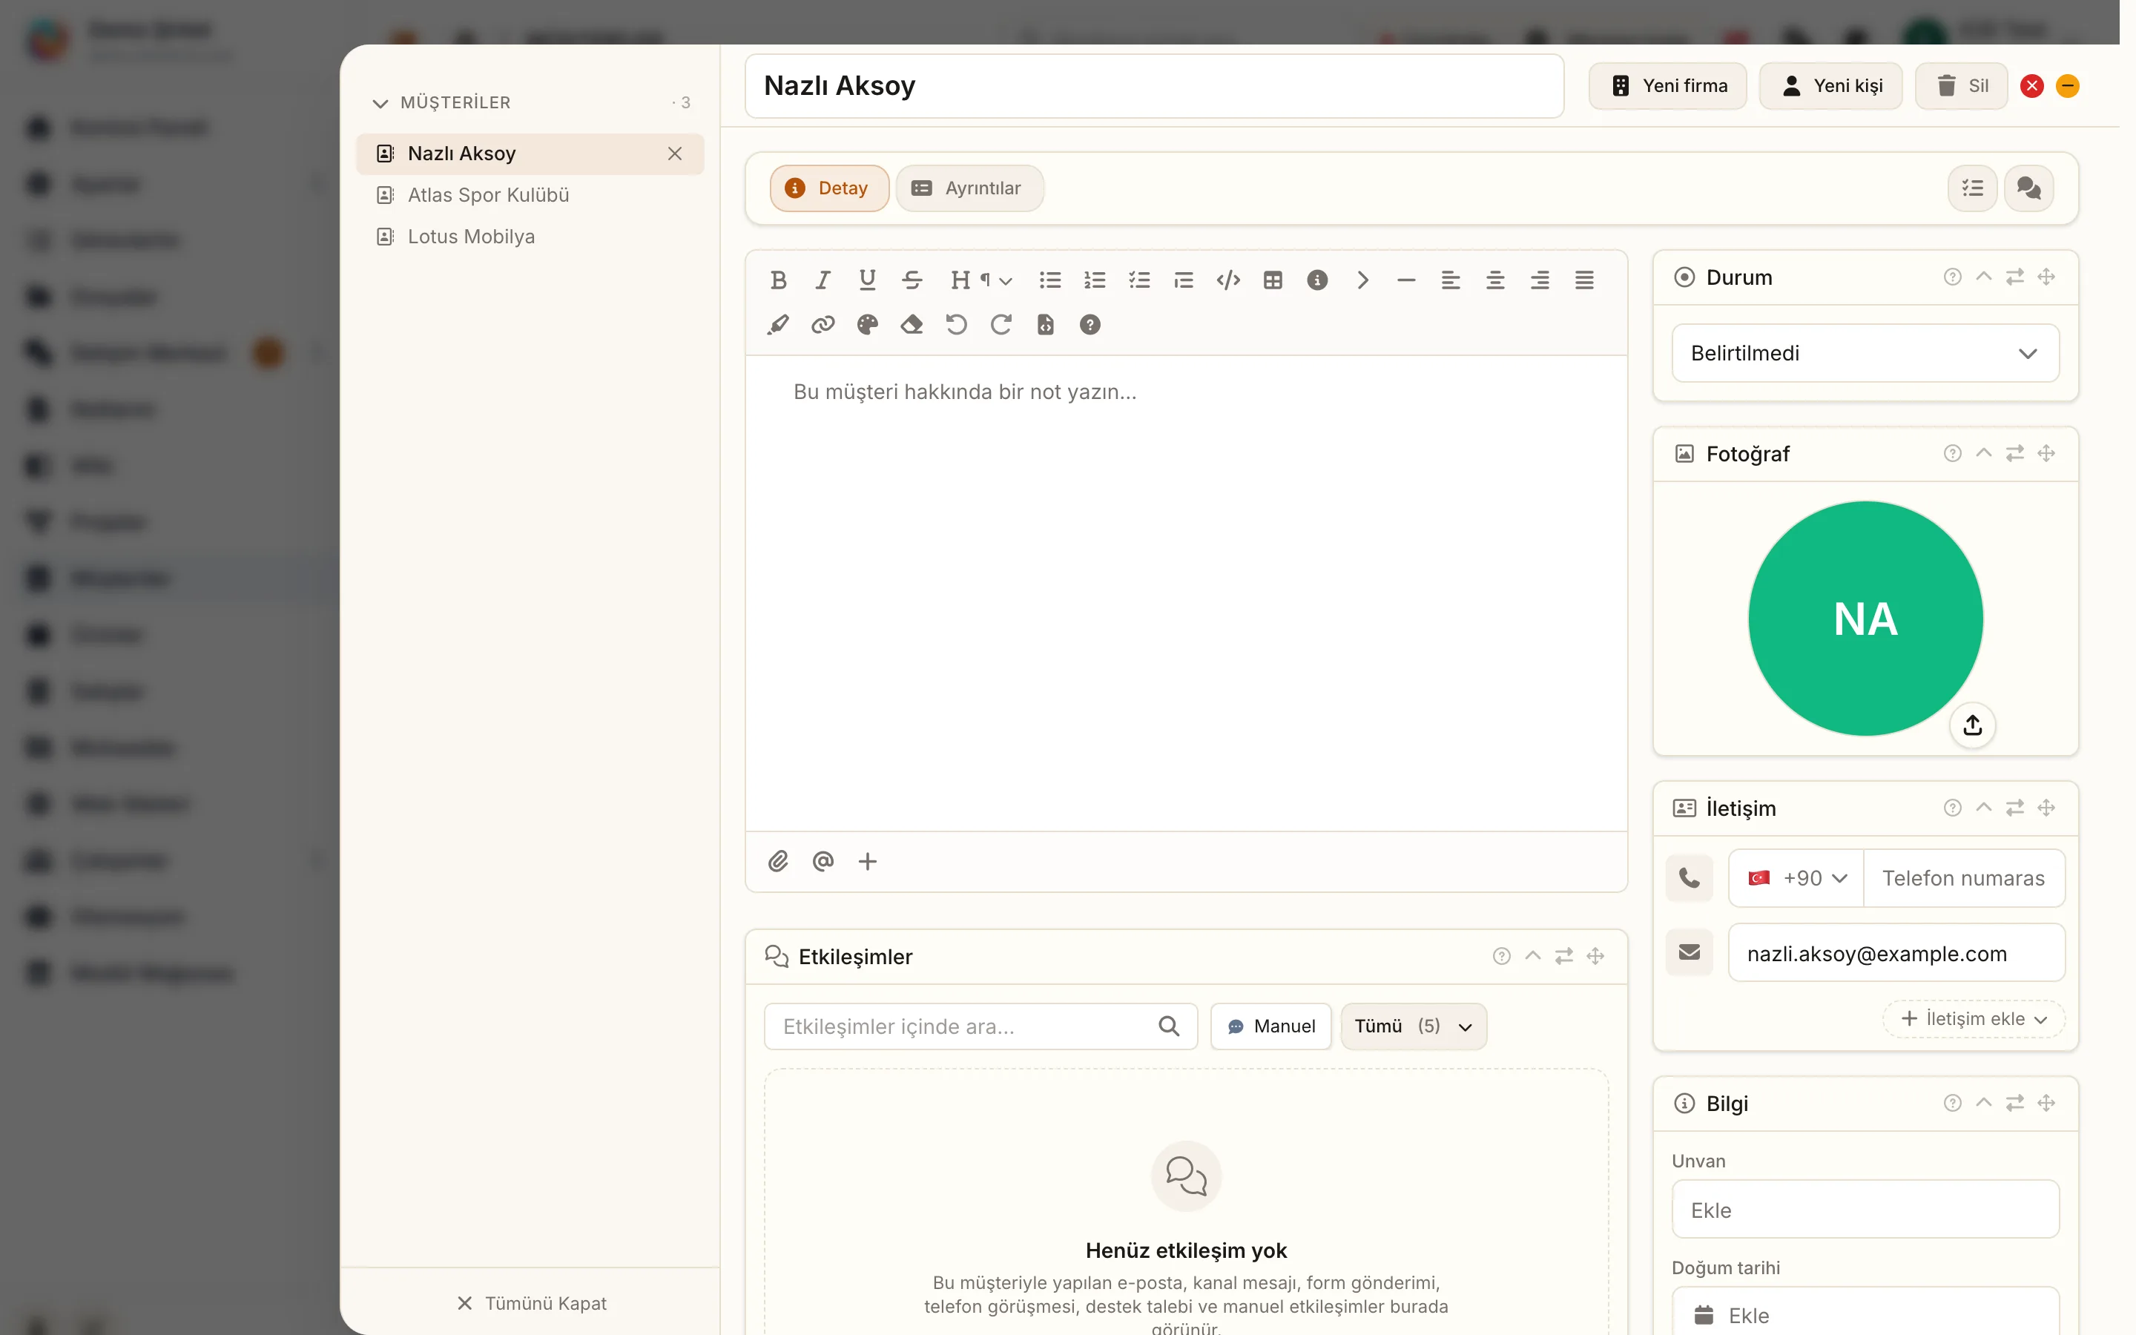Click the Unvan Ekle field
Screen dimensions: 2136x1335
click(x=1865, y=1210)
